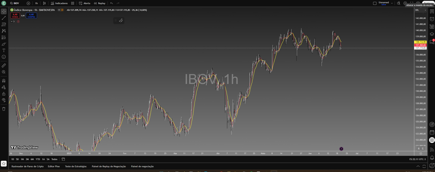
Task: Select the trend line drawing tool
Action: click(4, 18)
